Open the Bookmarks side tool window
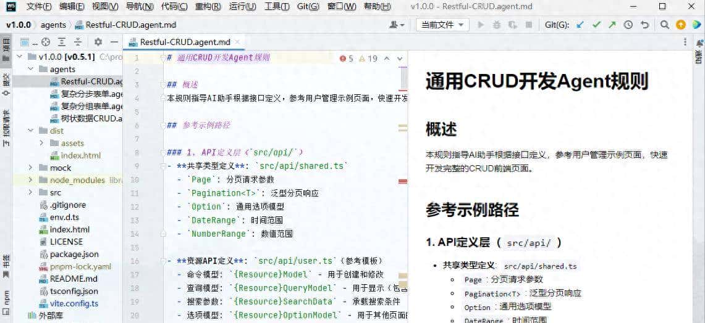The image size is (705, 323). point(6,266)
